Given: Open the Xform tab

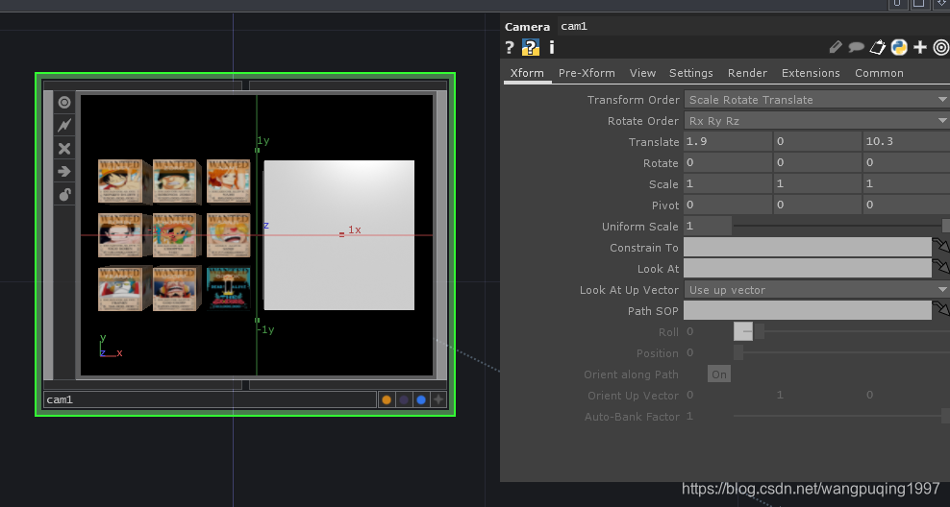Looking at the screenshot, I should pyautogui.click(x=527, y=73).
